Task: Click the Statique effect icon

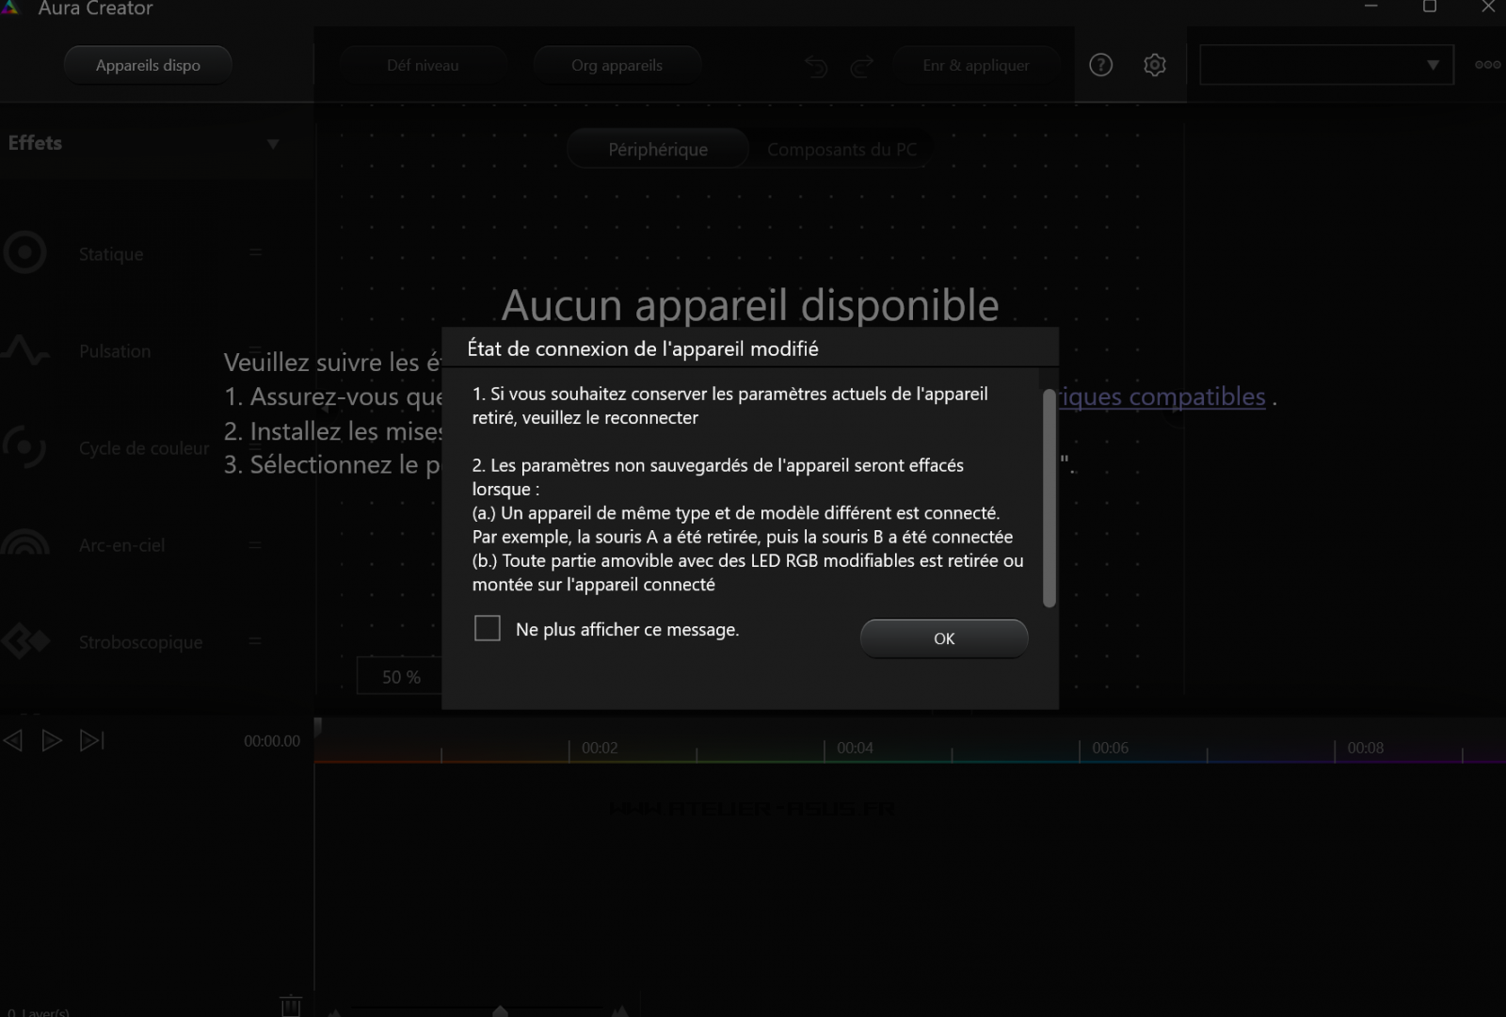Action: point(25,253)
